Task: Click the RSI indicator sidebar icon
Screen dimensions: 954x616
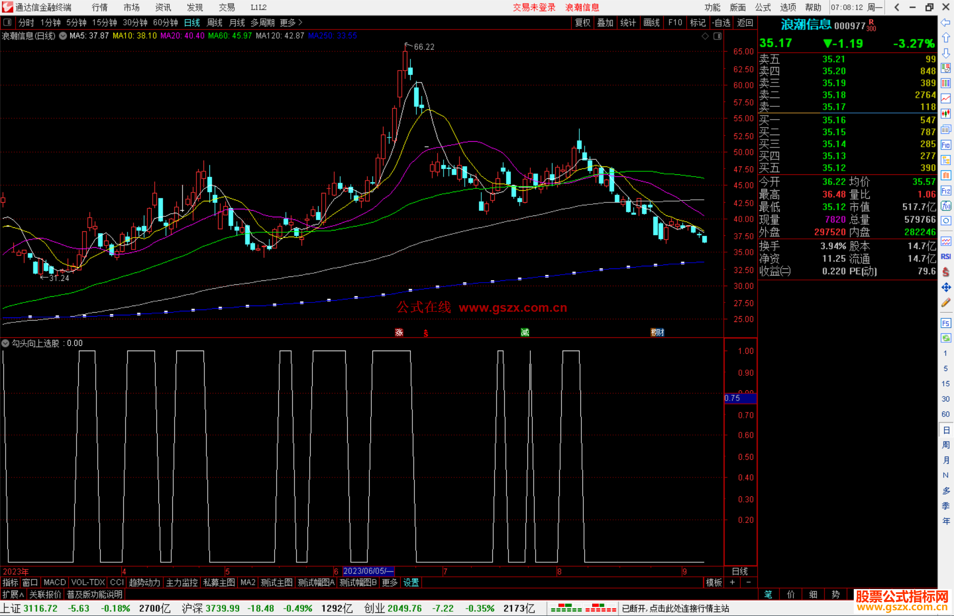Action: pos(946,257)
